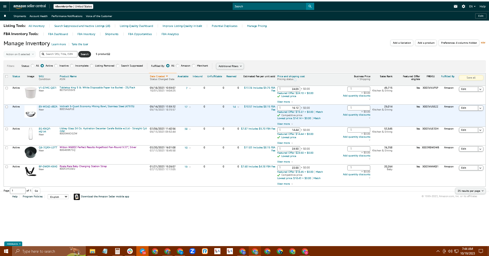The image size is (489, 256).
Task: Go to the Manage Pricing tab
Action: (257, 26)
